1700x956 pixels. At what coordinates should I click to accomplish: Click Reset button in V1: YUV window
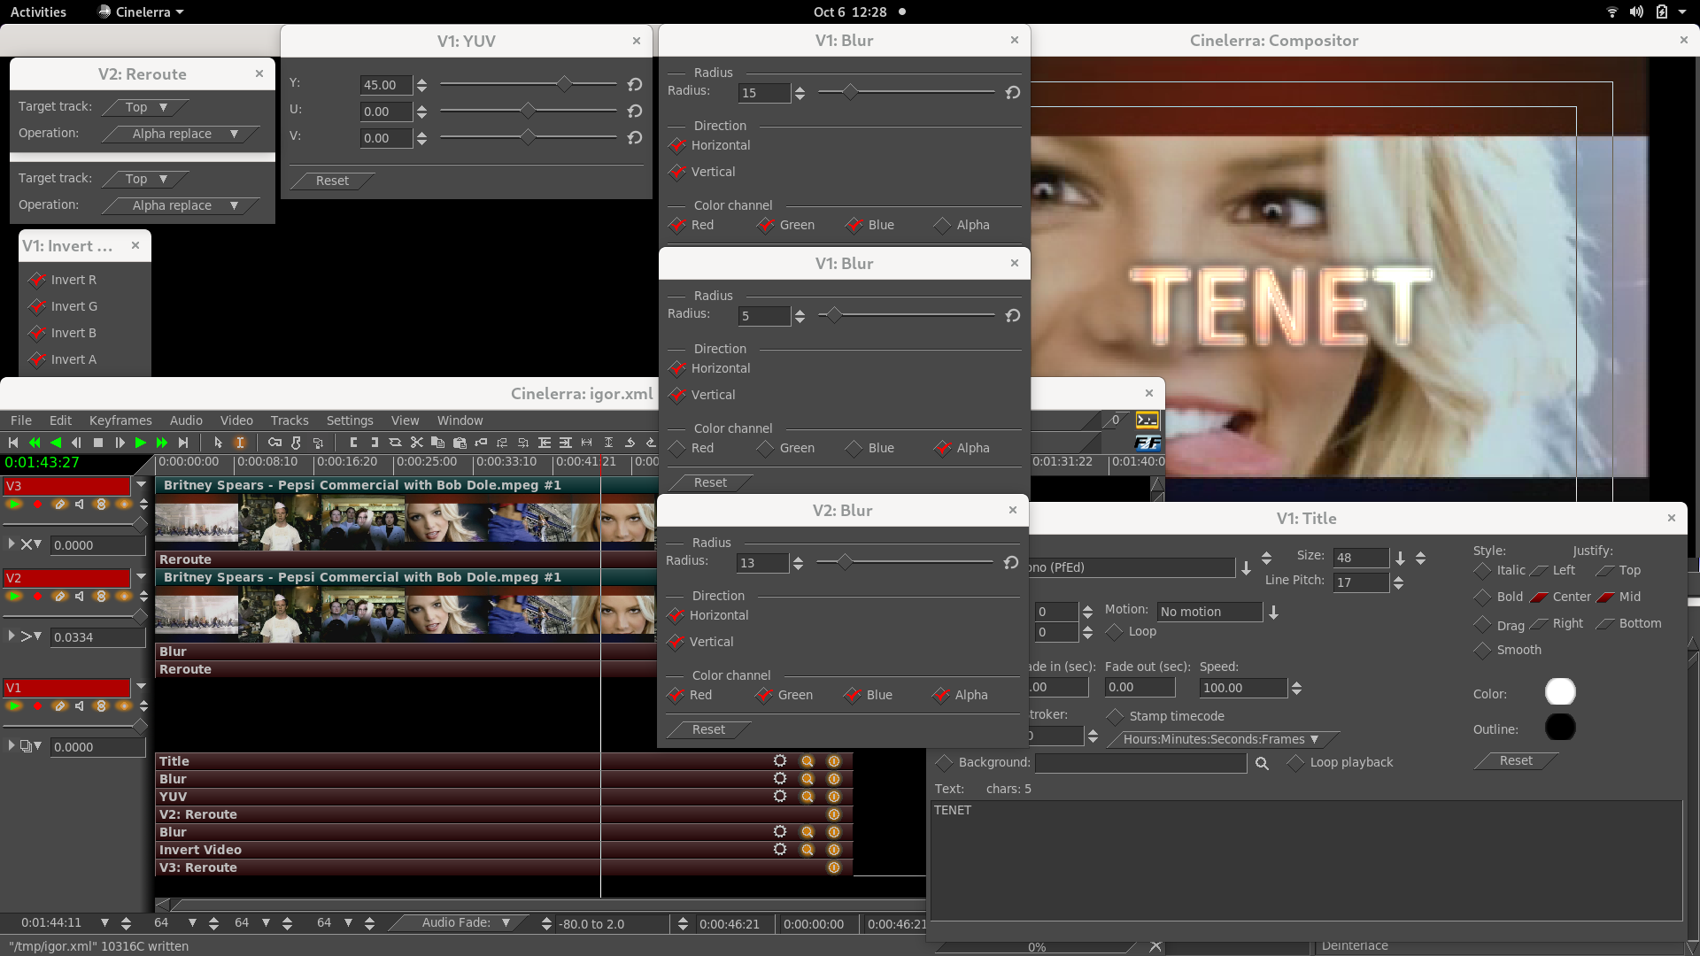point(332,181)
